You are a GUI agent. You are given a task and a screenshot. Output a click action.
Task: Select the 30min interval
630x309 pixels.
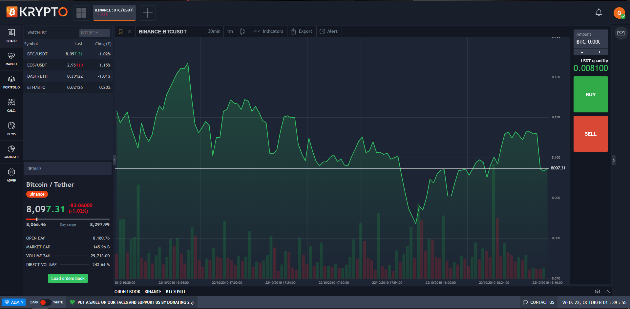[214, 31]
